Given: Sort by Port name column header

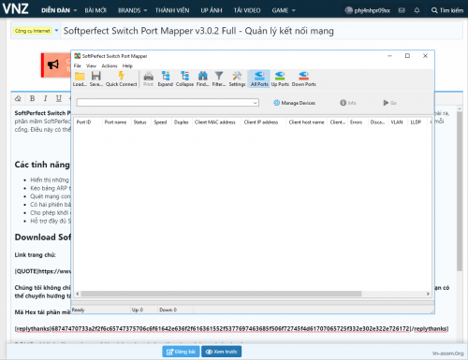Looking at the screenshot, I should (116, 122).
